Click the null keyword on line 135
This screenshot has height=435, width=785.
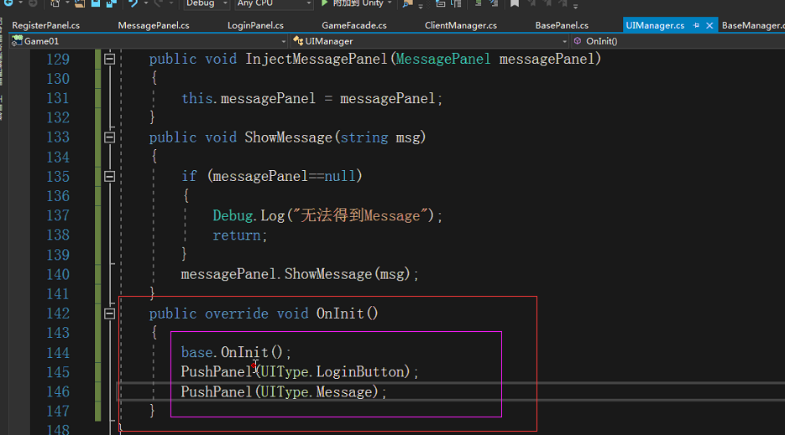(x=340, y=177)
